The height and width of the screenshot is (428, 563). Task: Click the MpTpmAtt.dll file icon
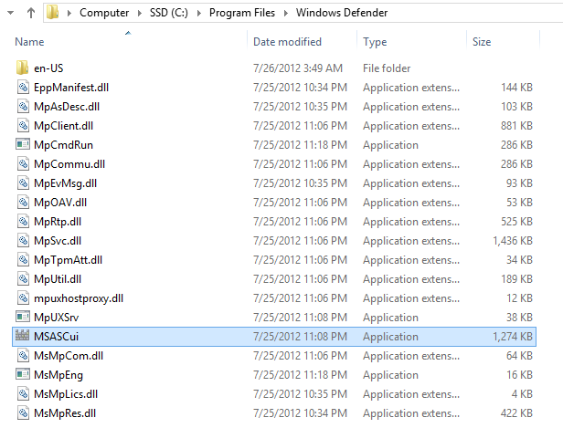[23, 259]
